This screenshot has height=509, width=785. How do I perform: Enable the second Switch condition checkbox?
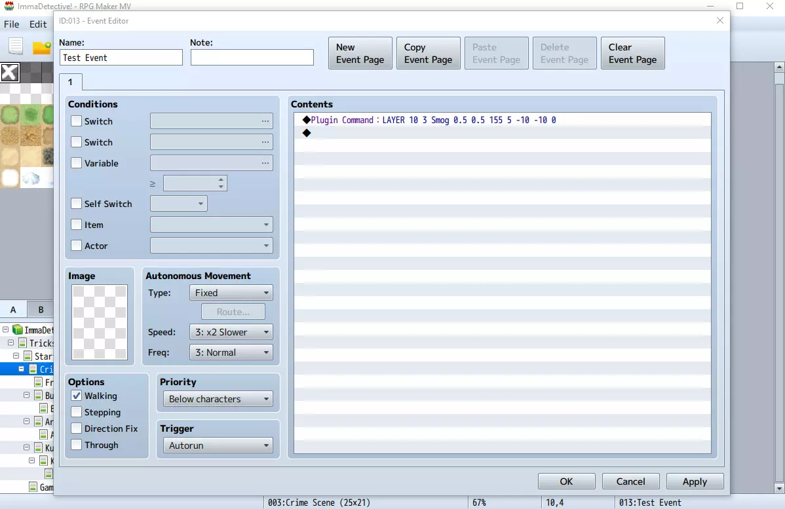tap(76, 142)
